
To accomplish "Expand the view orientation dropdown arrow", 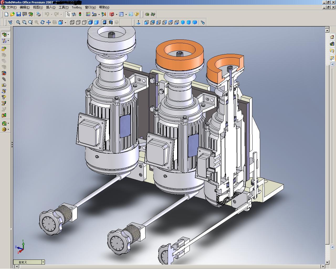I will (65, 23).
